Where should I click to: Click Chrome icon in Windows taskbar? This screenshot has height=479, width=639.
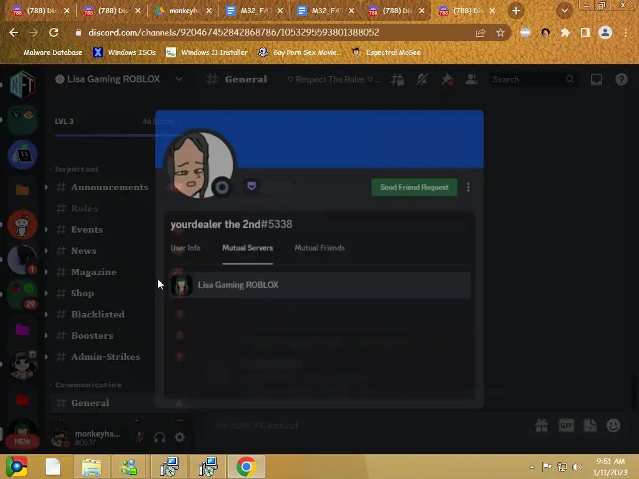pyautogui.click(x=246, y=467)
